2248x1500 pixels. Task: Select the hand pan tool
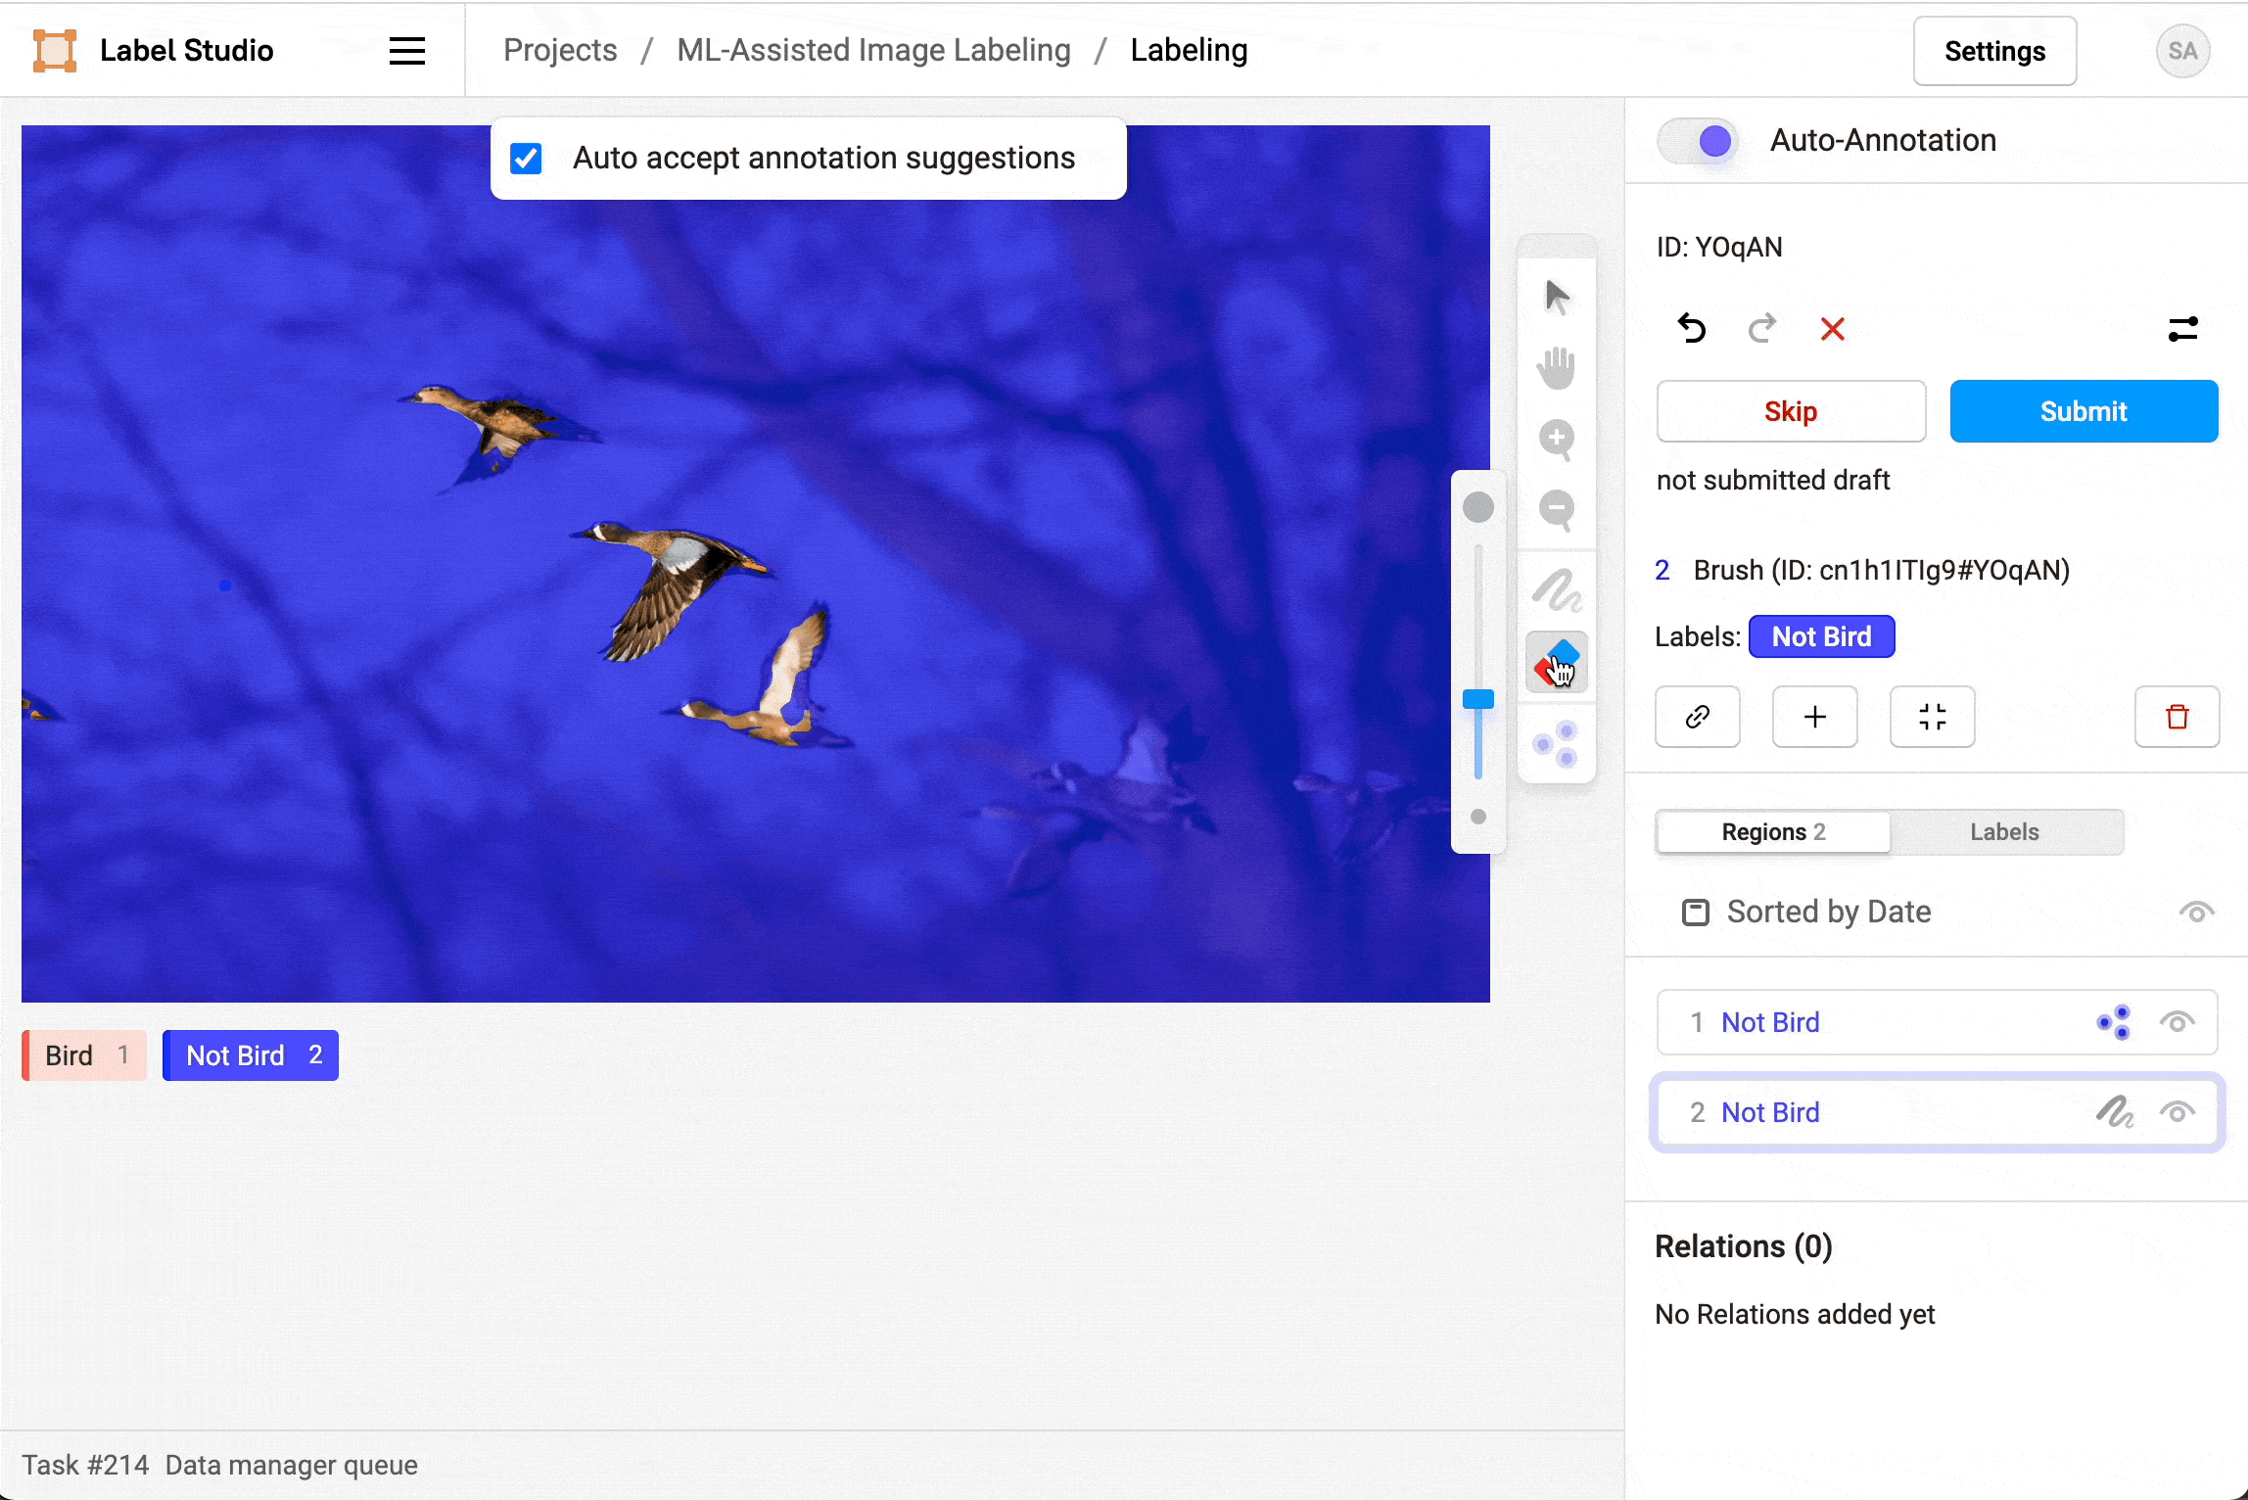[x=1556, y=367]
